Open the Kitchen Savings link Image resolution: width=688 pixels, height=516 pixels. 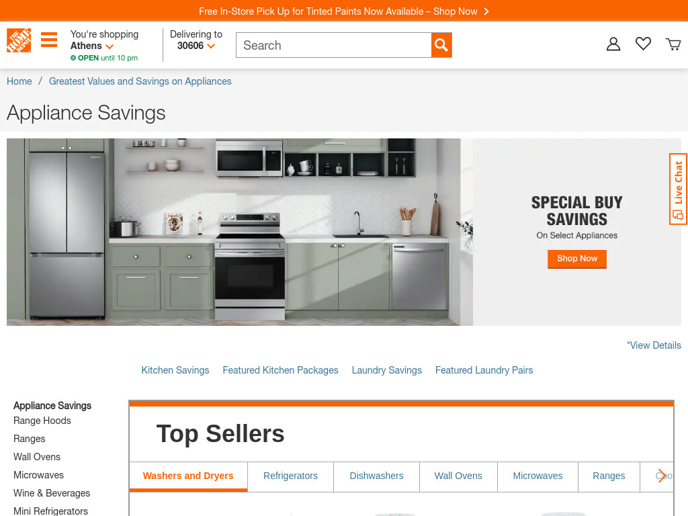point(175,370)
